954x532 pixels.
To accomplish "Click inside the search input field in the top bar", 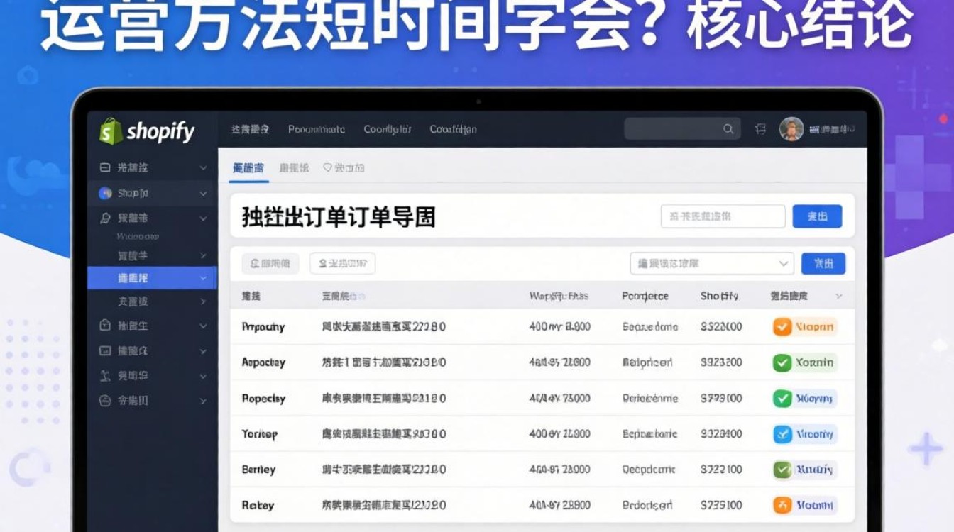I will (x=674, y=129).
